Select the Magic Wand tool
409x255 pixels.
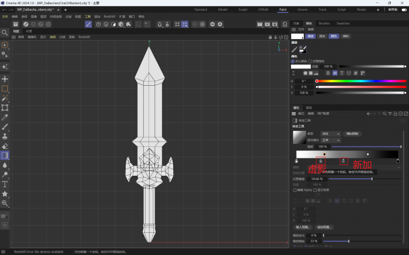point(5,98)
